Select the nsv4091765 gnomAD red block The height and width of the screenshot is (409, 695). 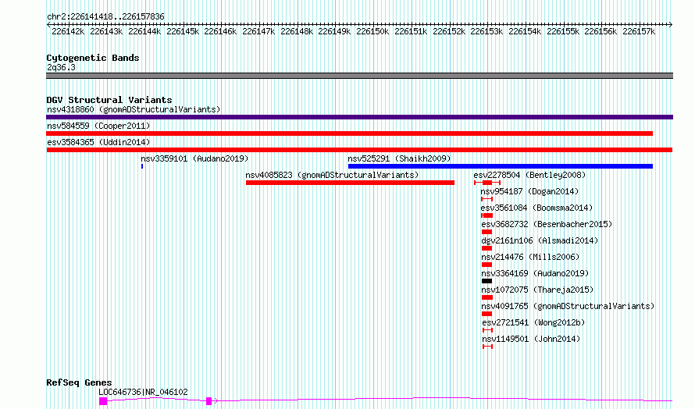[486, 314]
